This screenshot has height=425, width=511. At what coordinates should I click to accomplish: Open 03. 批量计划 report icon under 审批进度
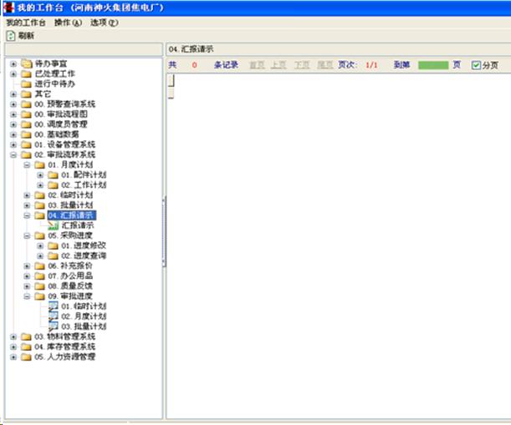pyautogui.click(x=54, y=326)
